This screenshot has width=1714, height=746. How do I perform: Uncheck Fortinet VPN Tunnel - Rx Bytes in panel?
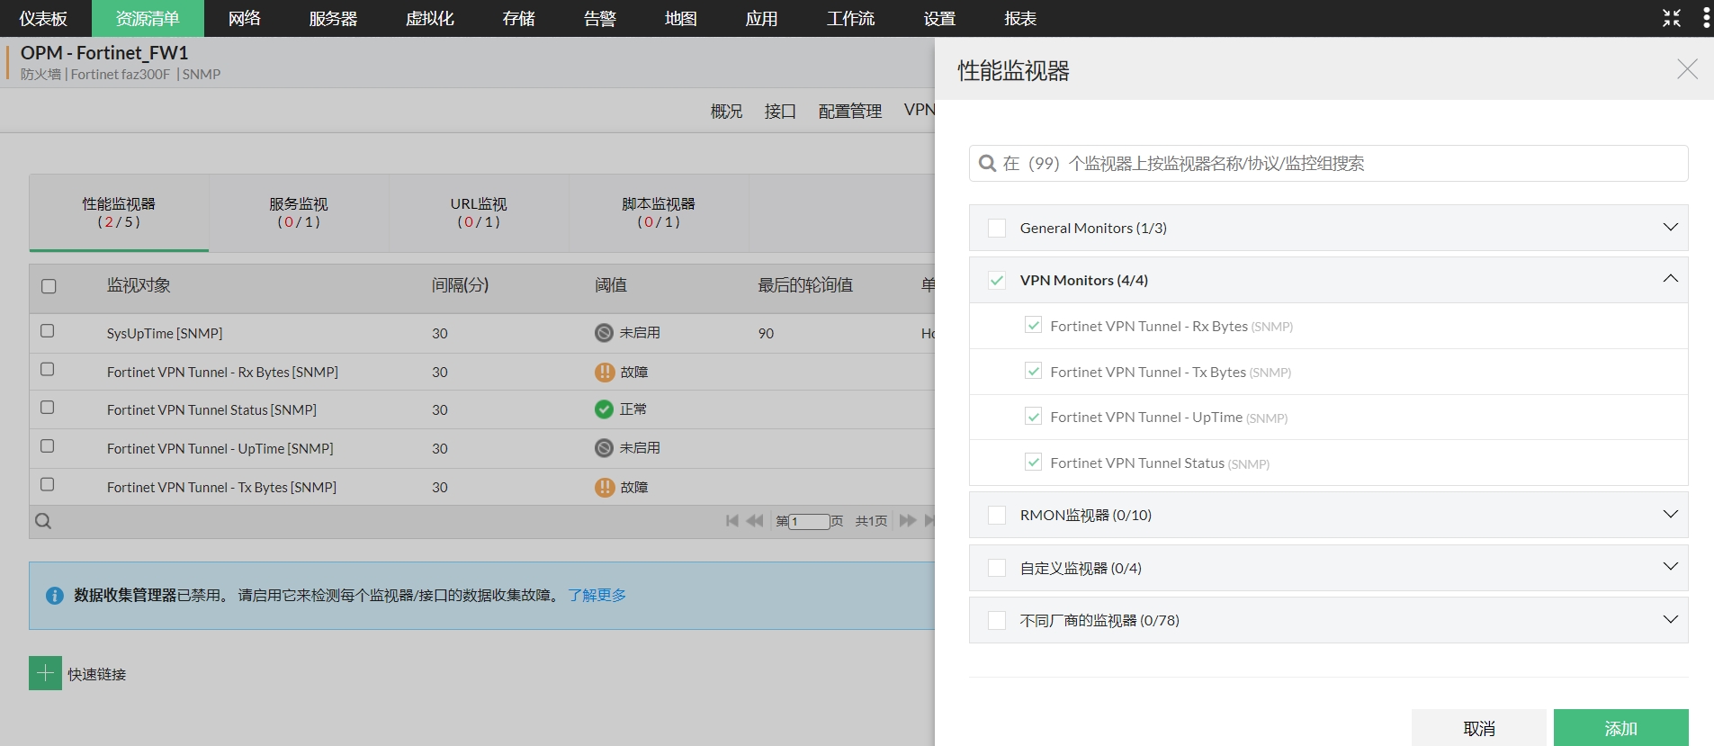[1034, 325]
